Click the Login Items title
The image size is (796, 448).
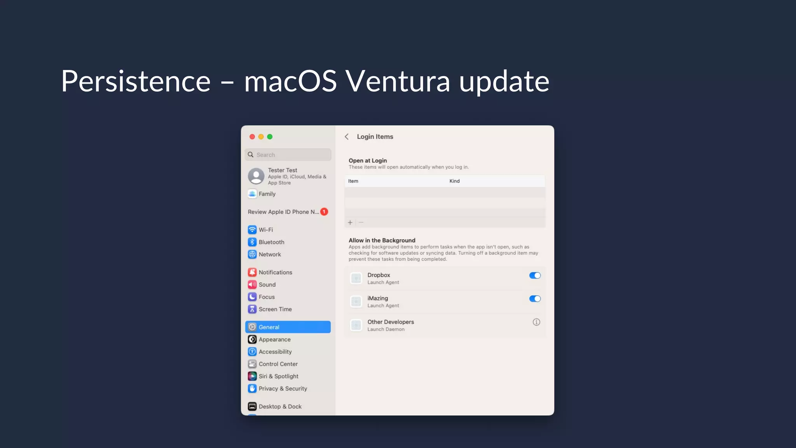click(375, 136)
